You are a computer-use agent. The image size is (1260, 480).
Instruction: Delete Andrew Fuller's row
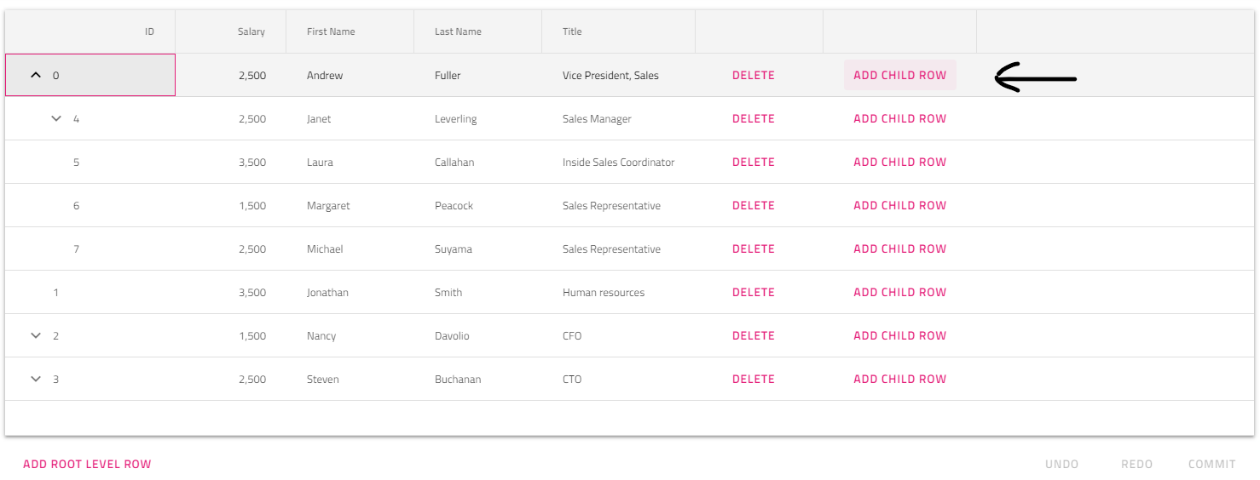[x=754, y=75]
